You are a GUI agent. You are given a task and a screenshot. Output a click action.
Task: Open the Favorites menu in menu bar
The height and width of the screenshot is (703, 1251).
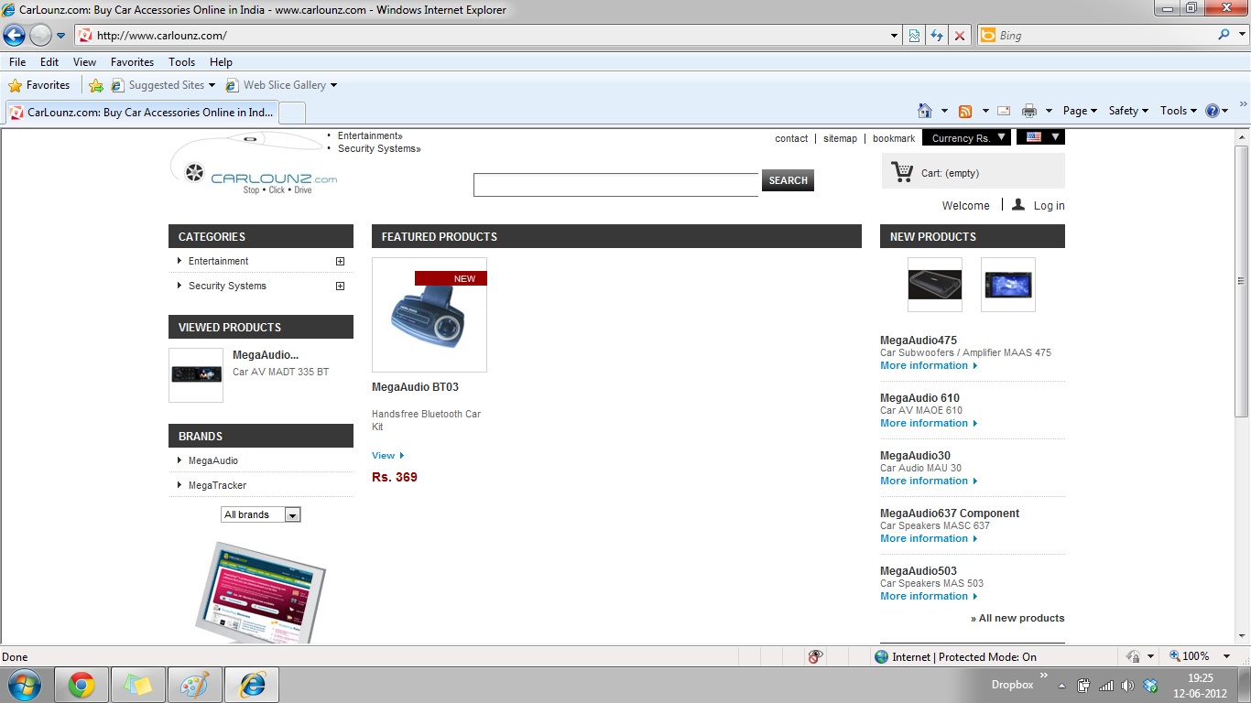point(133,62)
